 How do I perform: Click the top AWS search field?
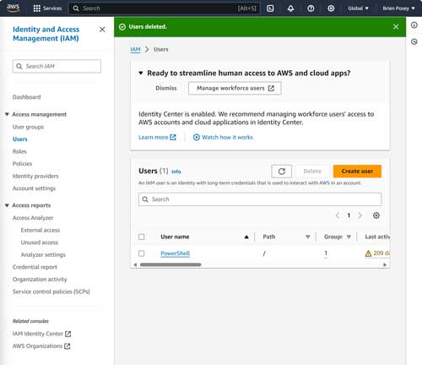(165, 8)
